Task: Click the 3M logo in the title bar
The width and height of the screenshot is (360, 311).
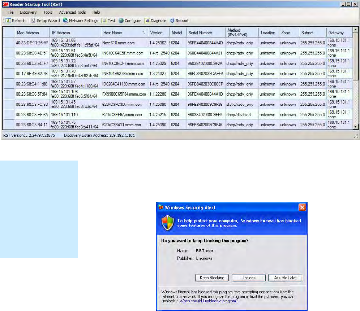Action: click(5, 4)
